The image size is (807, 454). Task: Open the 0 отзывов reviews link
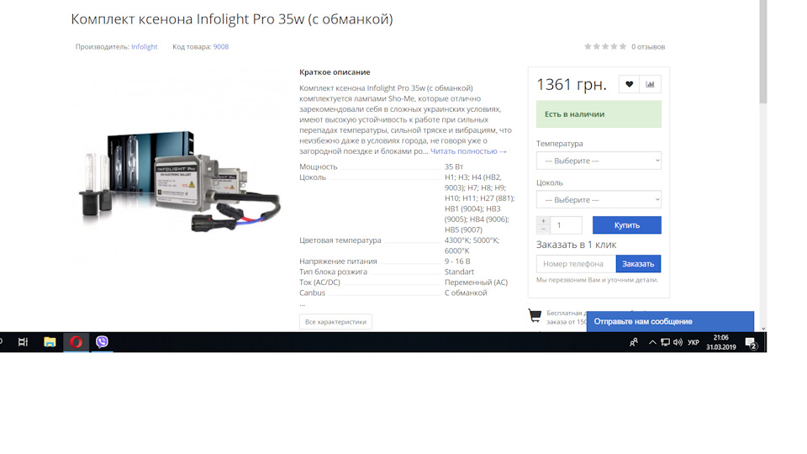pyautogui.click(x=648, y=46)
